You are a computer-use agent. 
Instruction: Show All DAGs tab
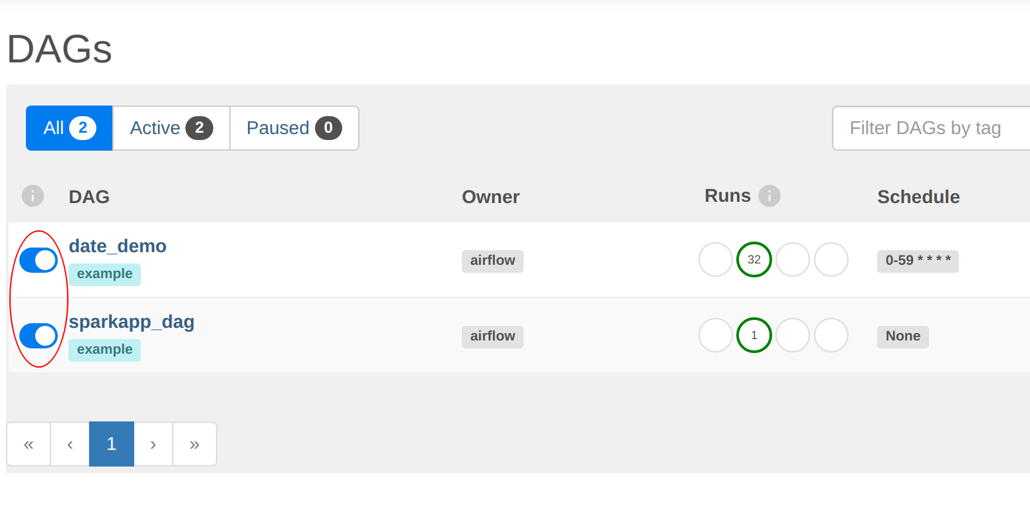pyautogui.click(x=69, y=128)
